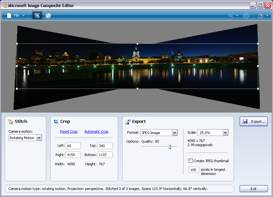Click the blue help question mark icon
The image size is (273, 197).
260,16
